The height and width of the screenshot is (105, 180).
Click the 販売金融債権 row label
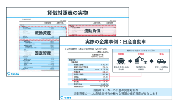pyautogui.click(x=78, y=70)
